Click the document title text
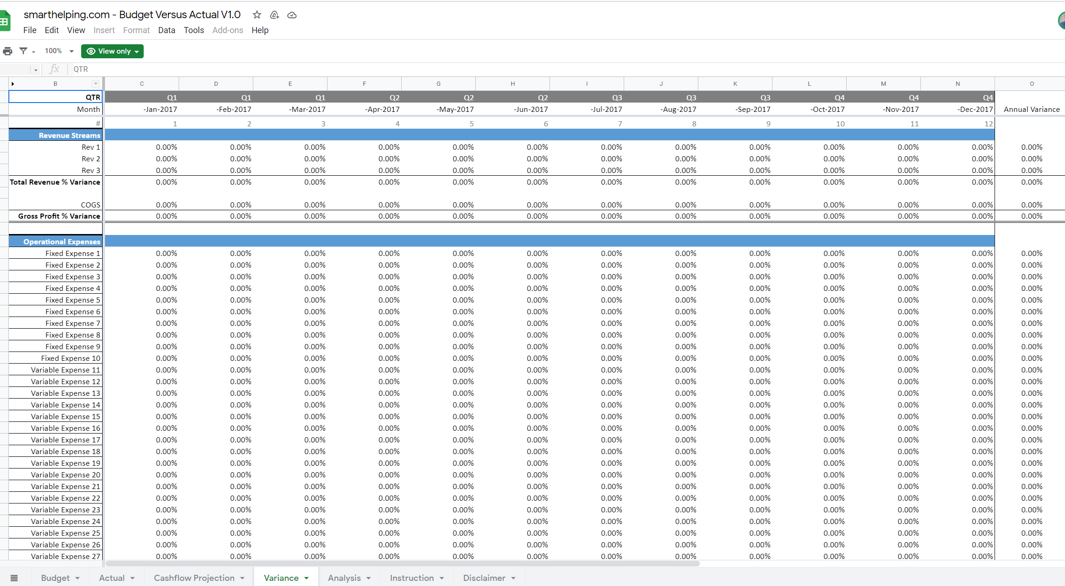The image size is (1065, 586). tap(132, 15)
